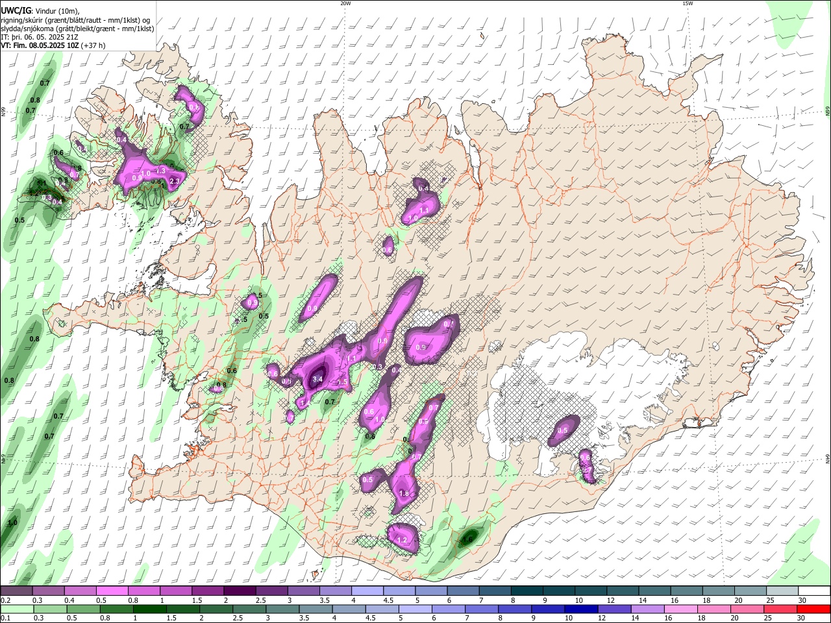Click the 1.3 value in the Westfjords

pyautogui.click(x=162, y=170)
